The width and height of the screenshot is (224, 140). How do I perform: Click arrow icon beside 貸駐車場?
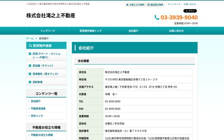30,82
